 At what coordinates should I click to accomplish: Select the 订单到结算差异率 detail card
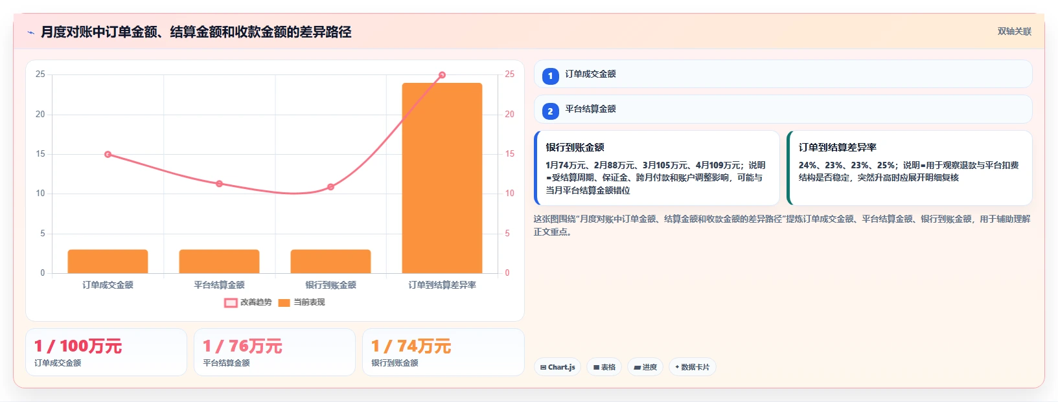coord(909,168)
